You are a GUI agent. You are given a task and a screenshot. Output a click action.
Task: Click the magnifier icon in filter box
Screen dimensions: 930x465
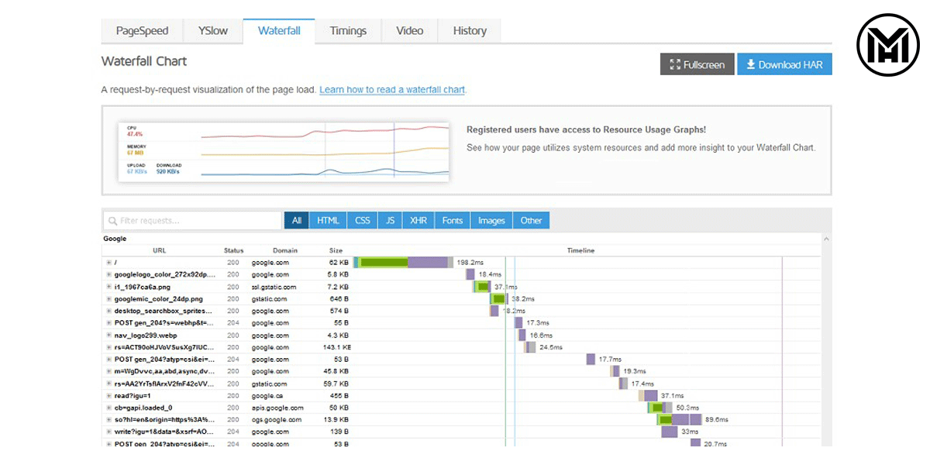point(112,221)
